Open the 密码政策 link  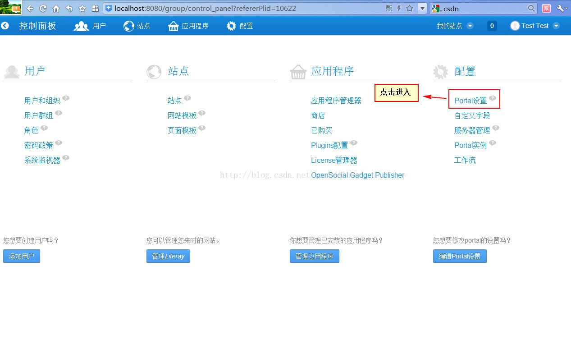coord(39,145)
